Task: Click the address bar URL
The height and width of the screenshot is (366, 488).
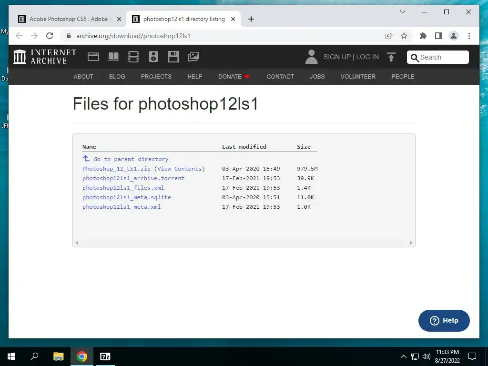Action: (133, 36)
